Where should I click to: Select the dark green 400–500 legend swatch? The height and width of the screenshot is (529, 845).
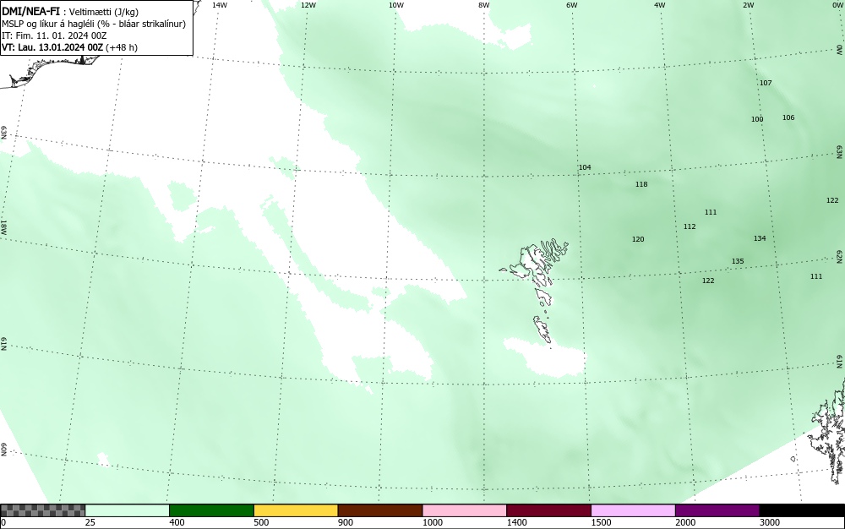coord(211,510)
